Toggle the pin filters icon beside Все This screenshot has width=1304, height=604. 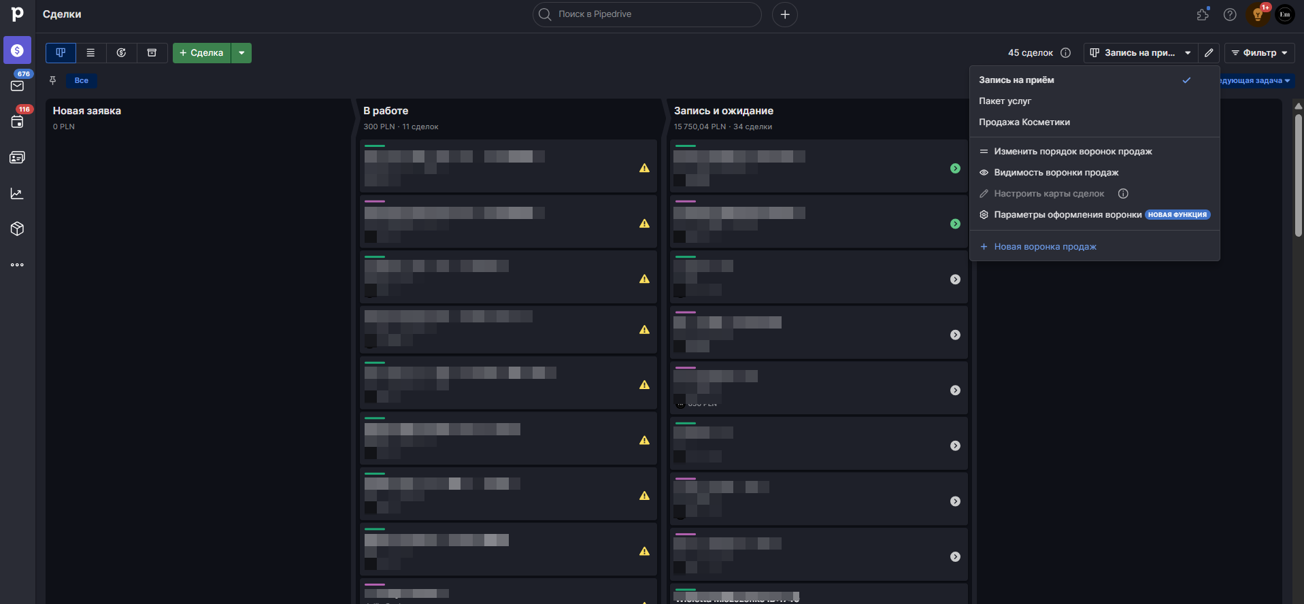(52, 80)
